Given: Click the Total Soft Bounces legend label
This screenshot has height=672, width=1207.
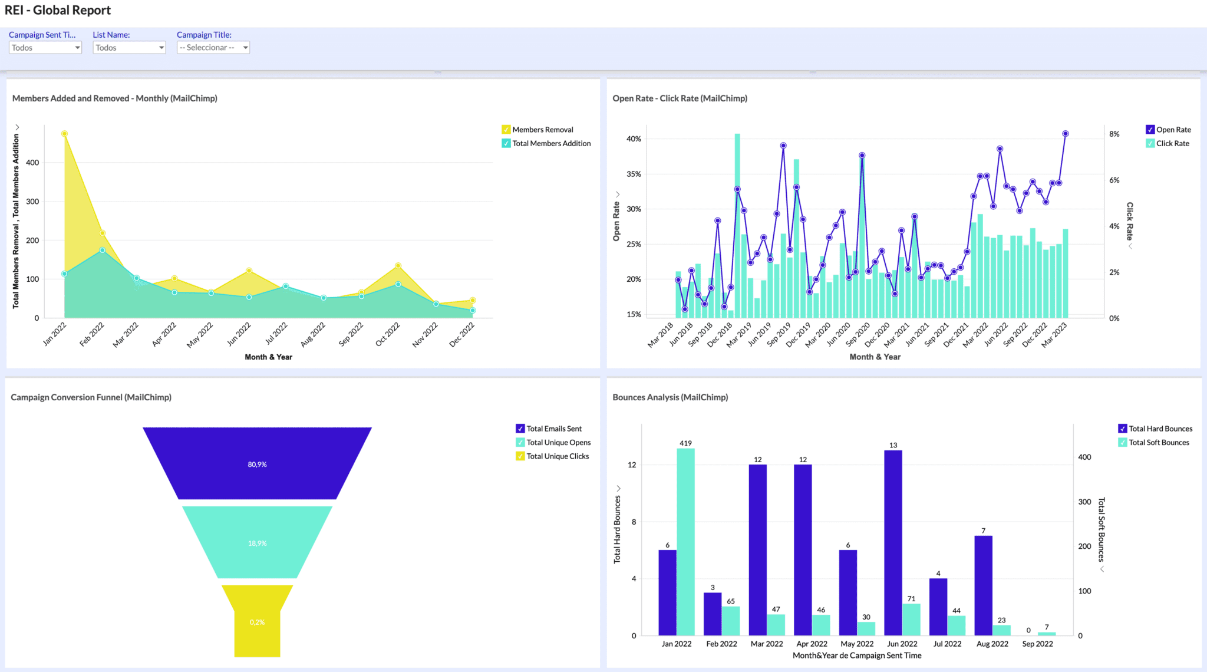Looking at the screenshot, I should pos(1159,443).
